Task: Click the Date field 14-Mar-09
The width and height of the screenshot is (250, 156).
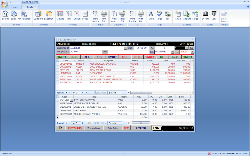Action: tap(141, 48)
